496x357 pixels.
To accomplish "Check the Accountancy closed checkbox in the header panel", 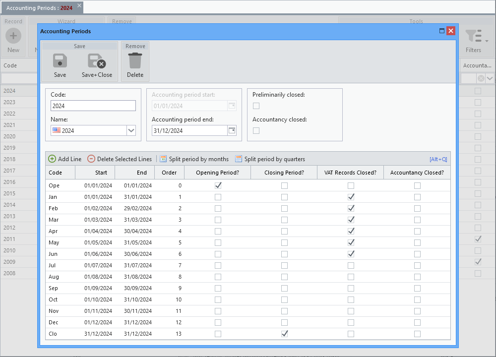I will coord(256,130).
